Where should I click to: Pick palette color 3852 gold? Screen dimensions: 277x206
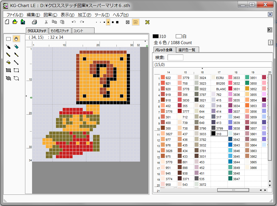coord(253,89)
